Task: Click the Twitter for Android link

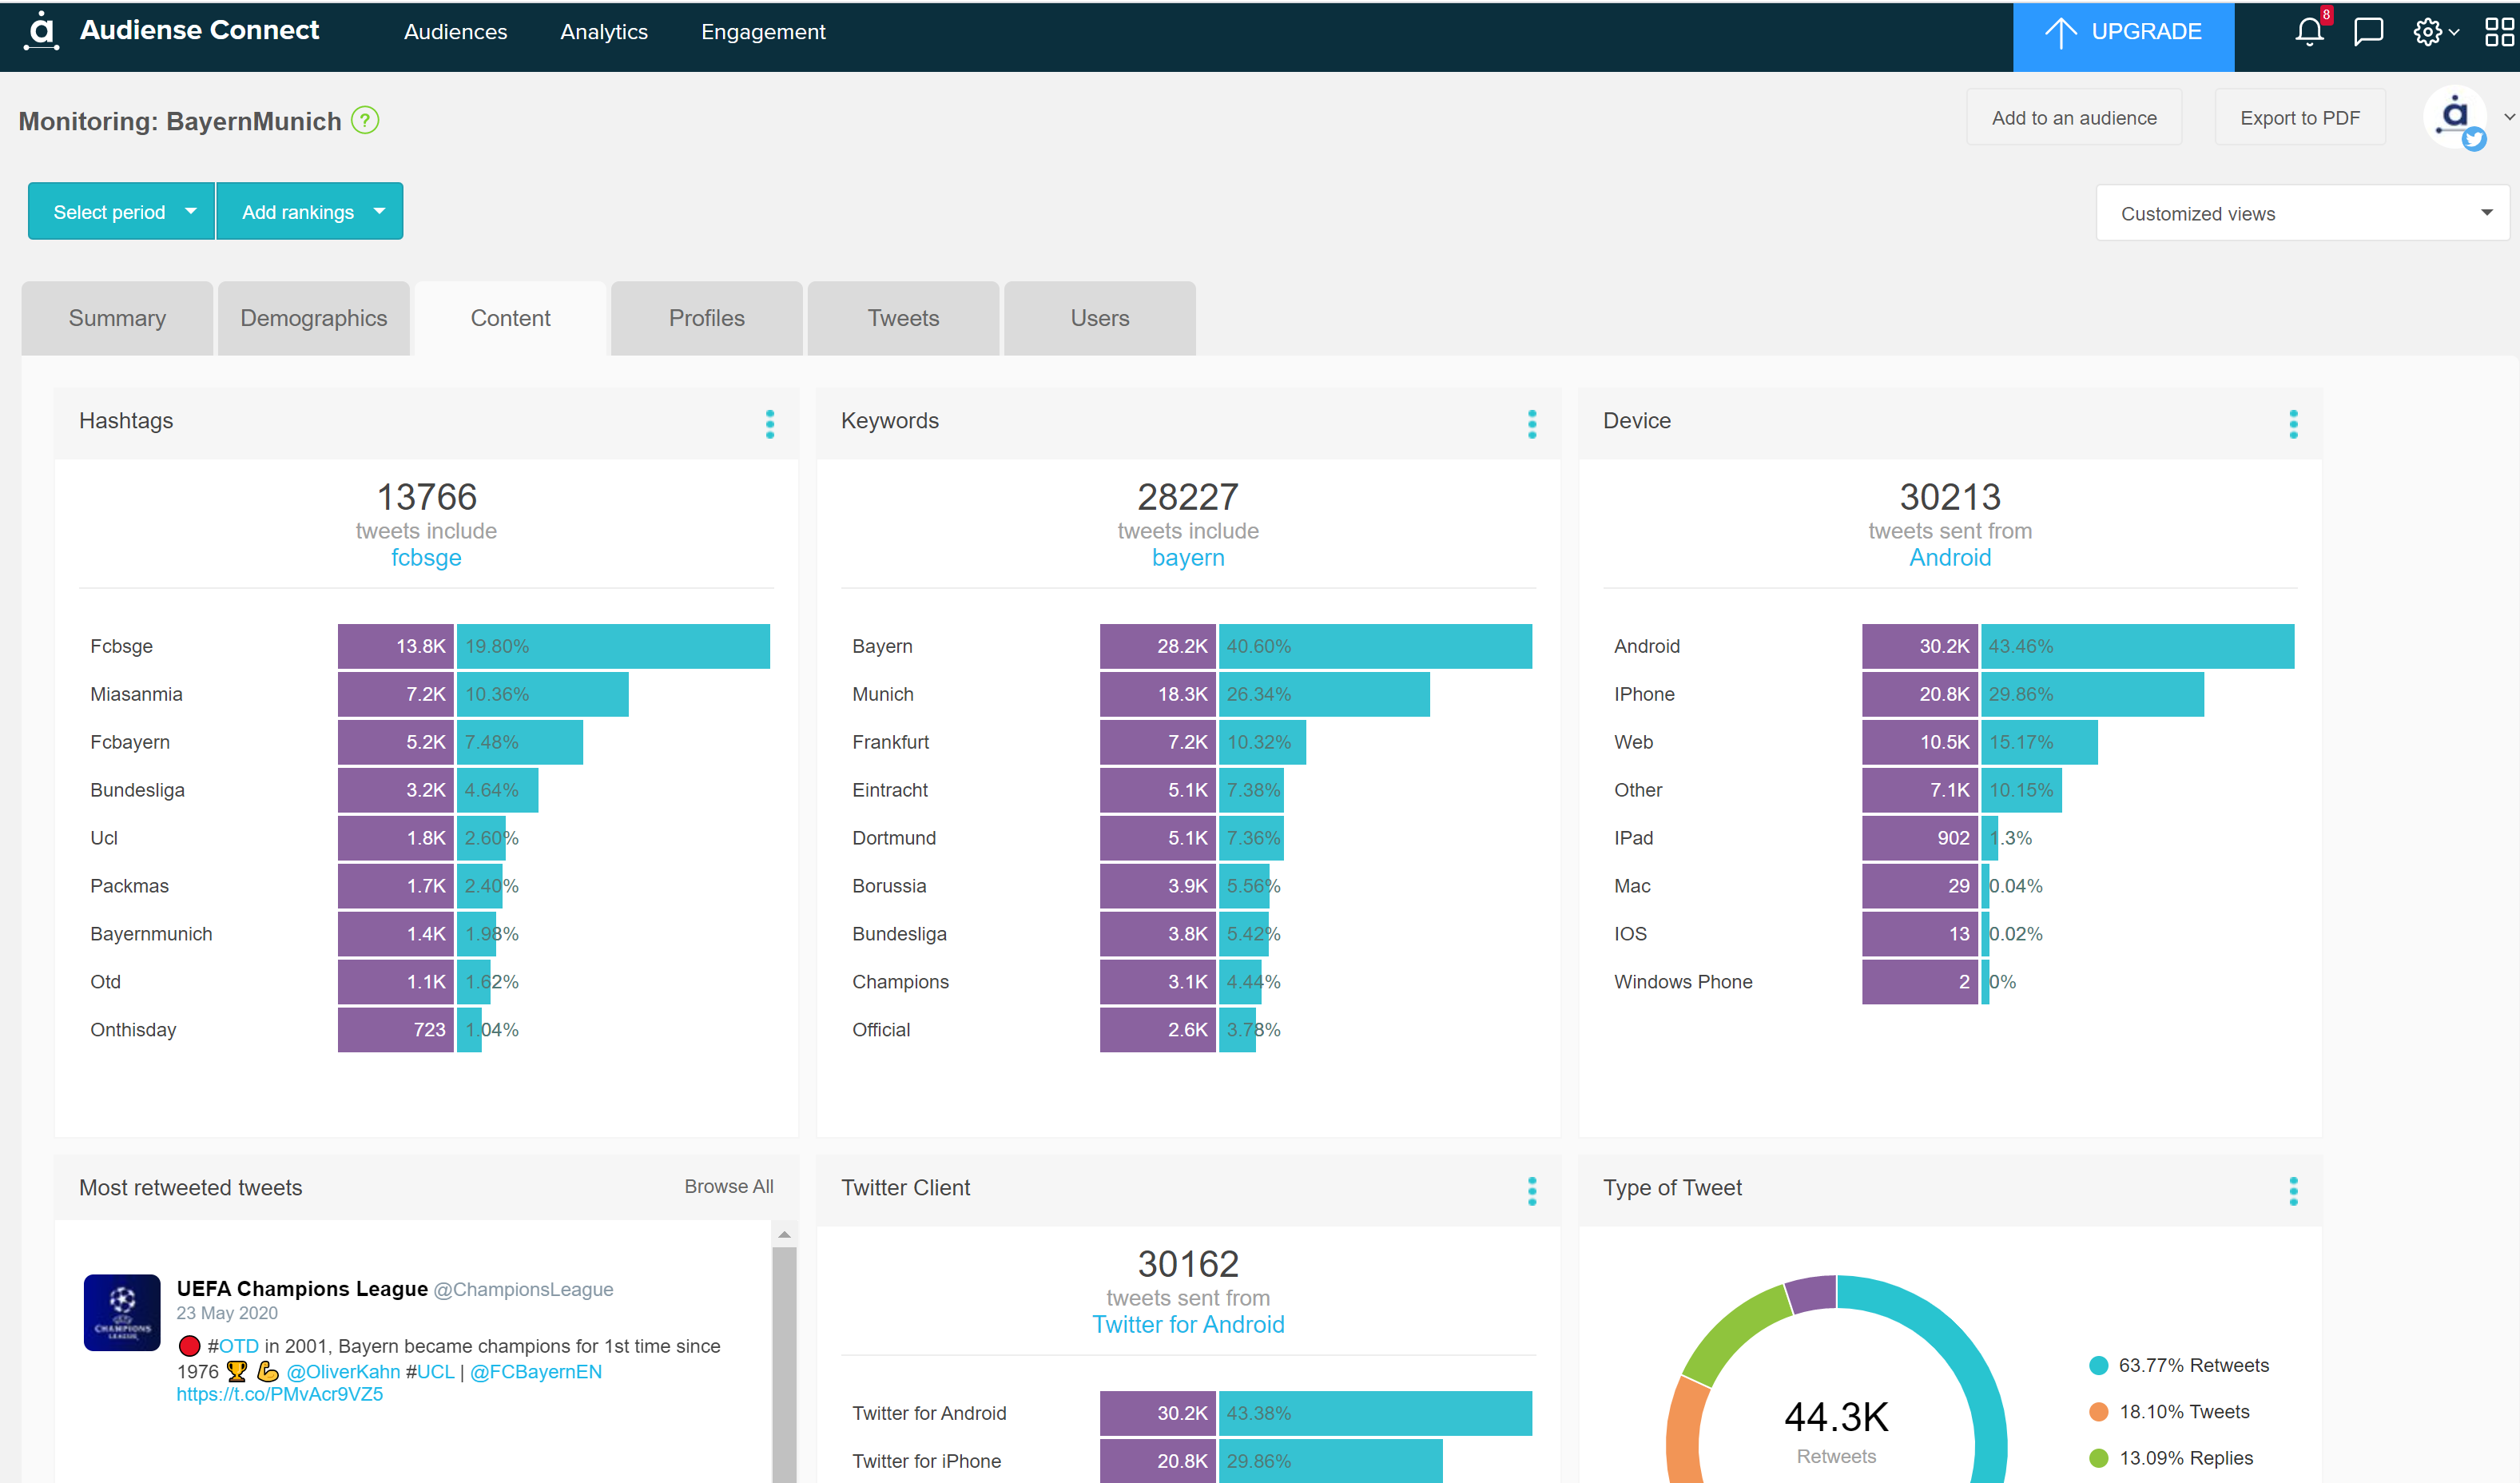Action: point(1188,1324)
